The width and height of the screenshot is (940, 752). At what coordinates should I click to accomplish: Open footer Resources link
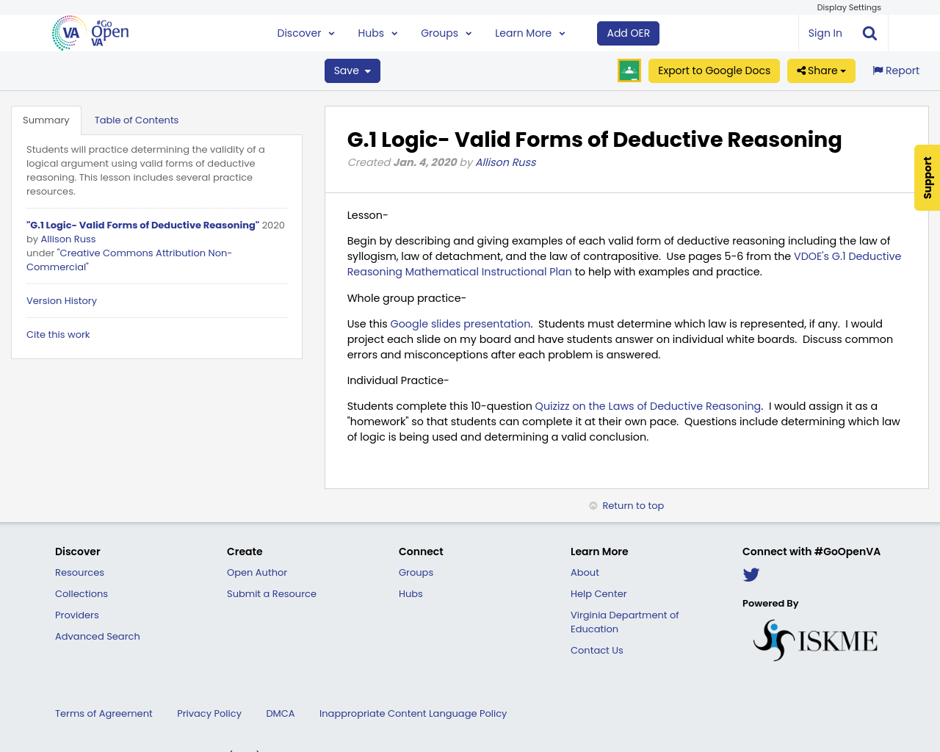click(79, 573)
